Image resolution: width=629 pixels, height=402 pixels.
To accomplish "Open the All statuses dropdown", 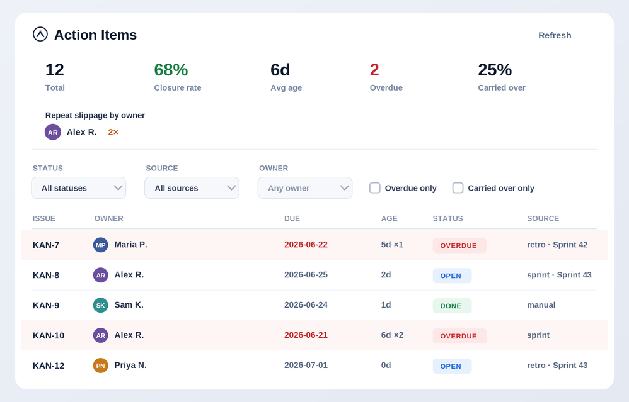I will coord(79,187).
